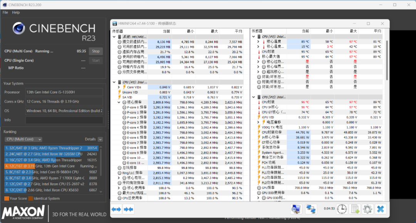
Task: Click the log file with plus icon
Action: coord(355,209)
